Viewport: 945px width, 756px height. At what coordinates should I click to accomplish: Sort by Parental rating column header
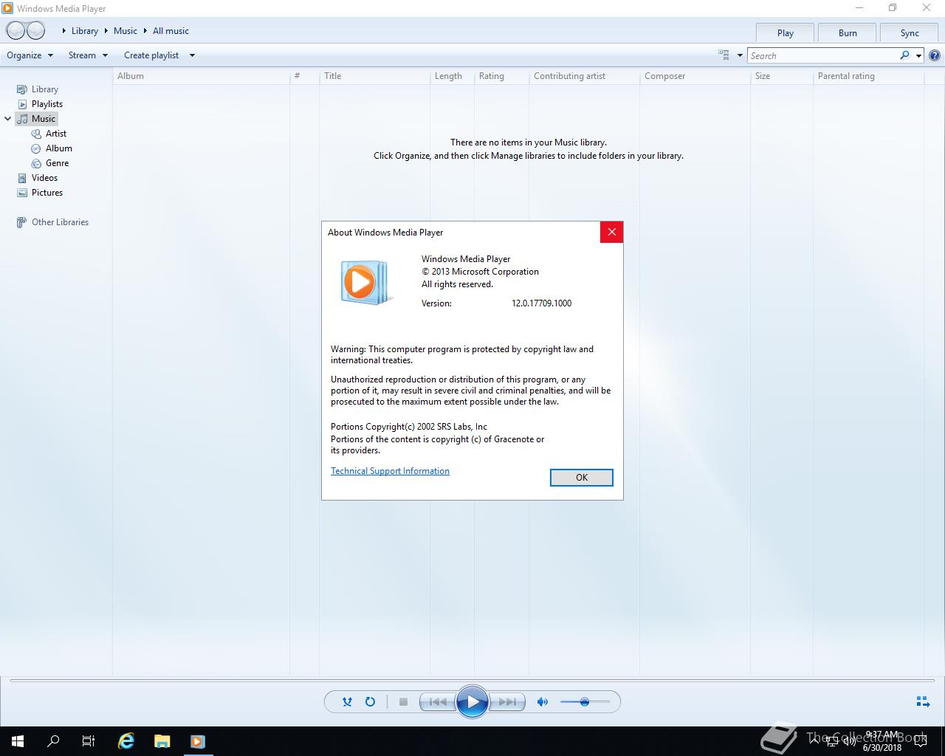[868, 76]
